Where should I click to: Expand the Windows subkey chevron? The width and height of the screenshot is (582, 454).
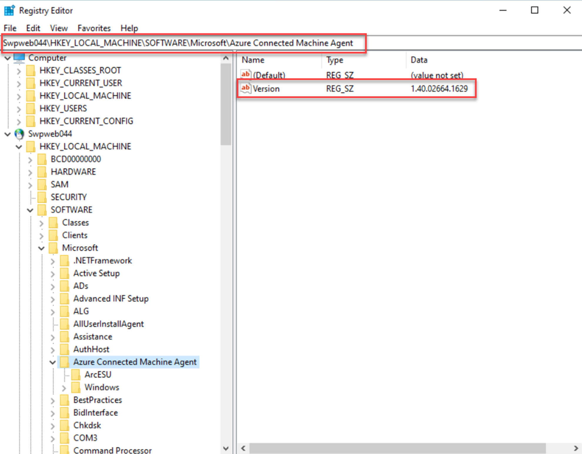point(64,388)
